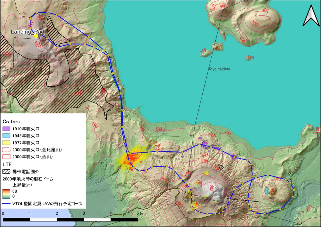Pick the light blue 1945年噴火口 swatch

6,136
